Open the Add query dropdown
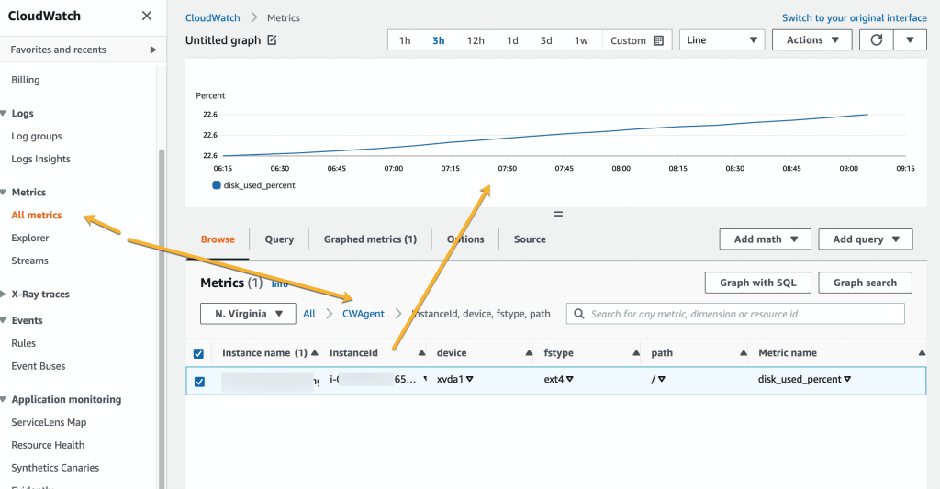 866,239
